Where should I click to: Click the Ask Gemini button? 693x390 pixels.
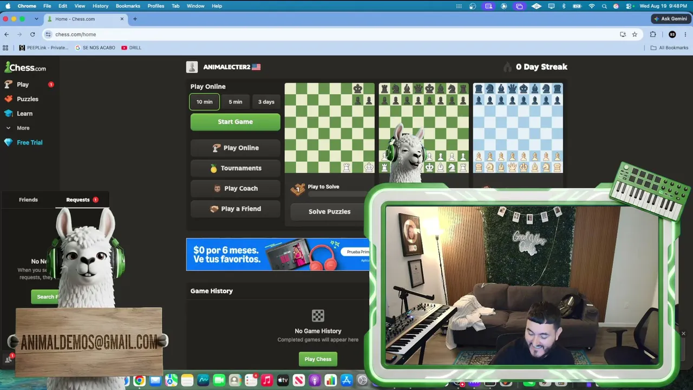(x=670, y=19)
